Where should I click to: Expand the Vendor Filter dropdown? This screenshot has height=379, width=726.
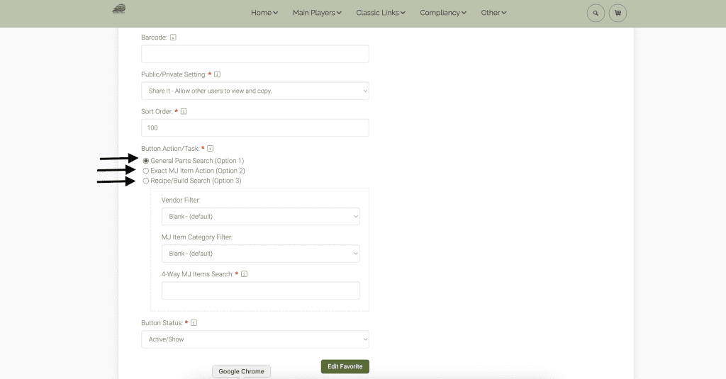click(260, 216)
